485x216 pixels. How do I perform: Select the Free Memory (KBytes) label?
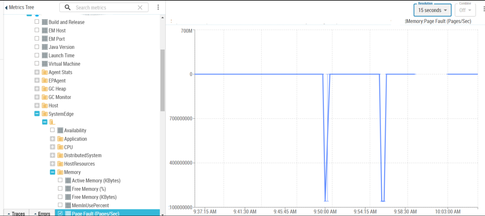click(x=94, y=197)
